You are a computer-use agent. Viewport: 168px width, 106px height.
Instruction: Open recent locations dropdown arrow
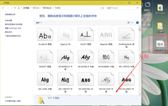(x=11, y=8)
